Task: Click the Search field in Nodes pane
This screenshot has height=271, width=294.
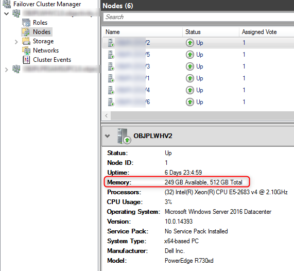Action: point(199,17)
